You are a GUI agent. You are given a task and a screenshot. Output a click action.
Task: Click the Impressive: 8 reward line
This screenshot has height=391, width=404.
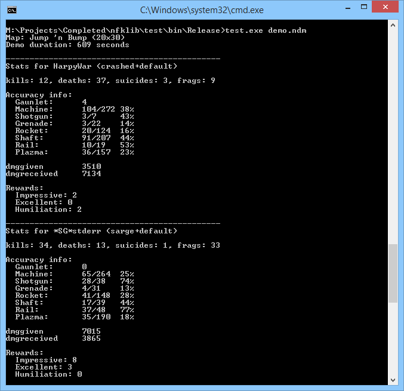coord(46,360)
